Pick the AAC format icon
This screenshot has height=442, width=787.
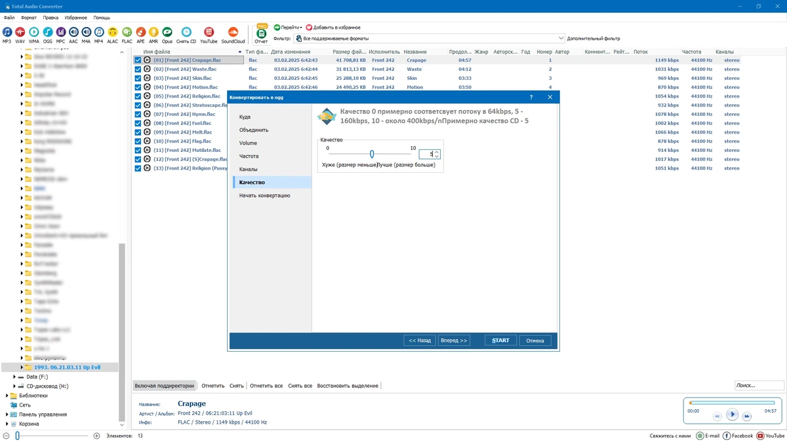[x=73, y=32]
